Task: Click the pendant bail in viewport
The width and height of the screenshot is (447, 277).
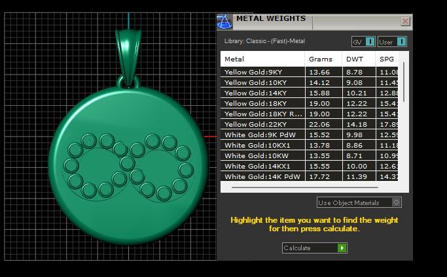Action: tap(128, 57)
